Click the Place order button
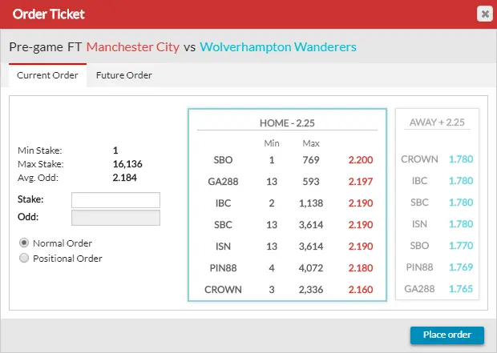 coord(447,335)
